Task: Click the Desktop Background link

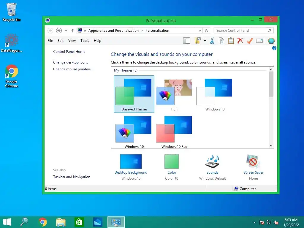Action: tap(131, 172)
